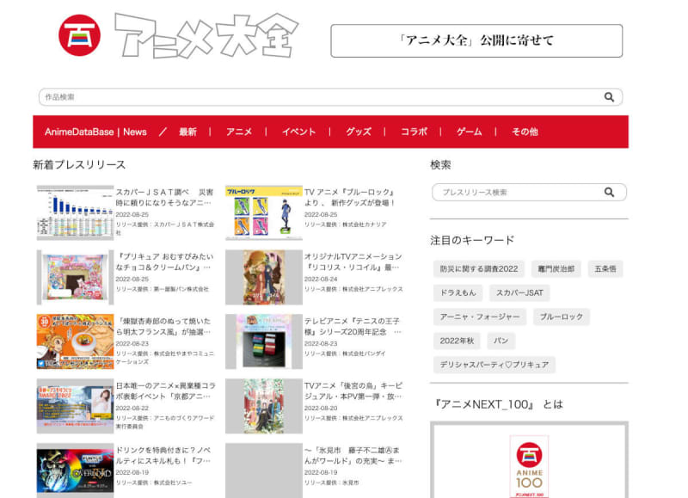This screenshot has width=688, height=498.
Task: Open the 氷見市 藤子不二雄Ⓐ article placeholder thumbnail
Action: (x=264, y=470)
